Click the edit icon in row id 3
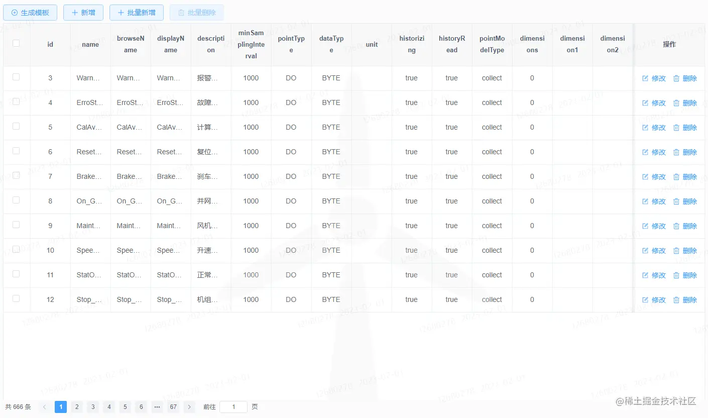The height and width of the screenshot is (418, 708). pos(645,78)
